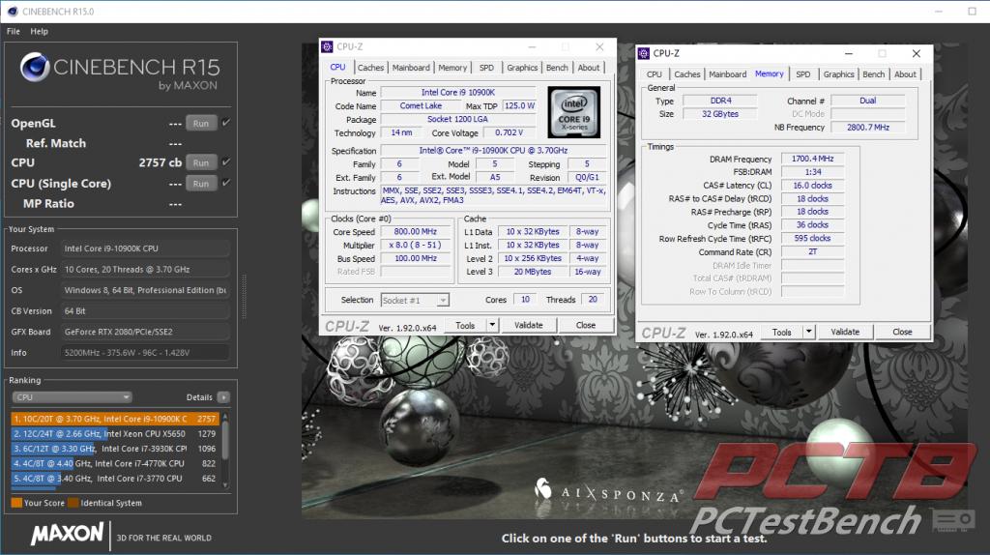This screenshot has height=555, width=990.
Task: Open the File menu in Cinebench
Action: [14, 31]
